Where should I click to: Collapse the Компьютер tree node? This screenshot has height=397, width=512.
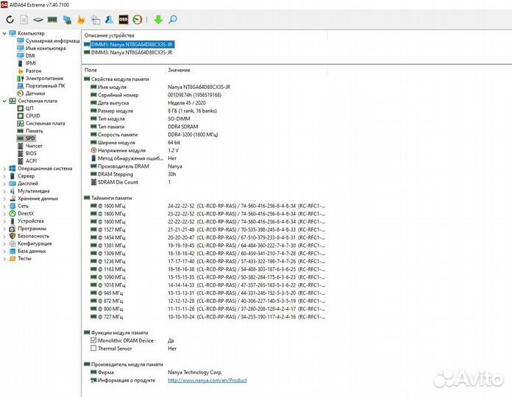[4, 33]
